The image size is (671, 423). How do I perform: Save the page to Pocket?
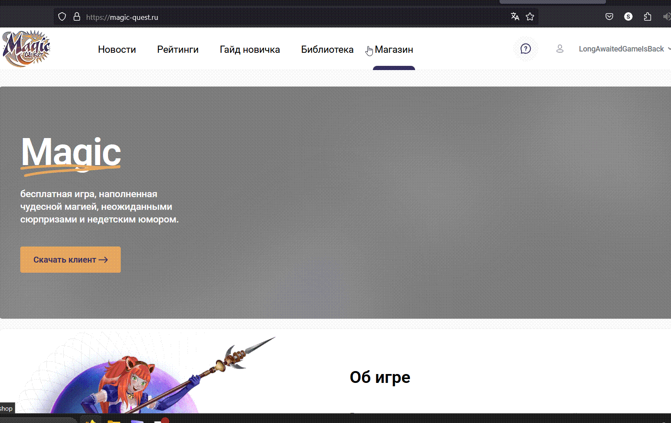click(x=609, y=16)
